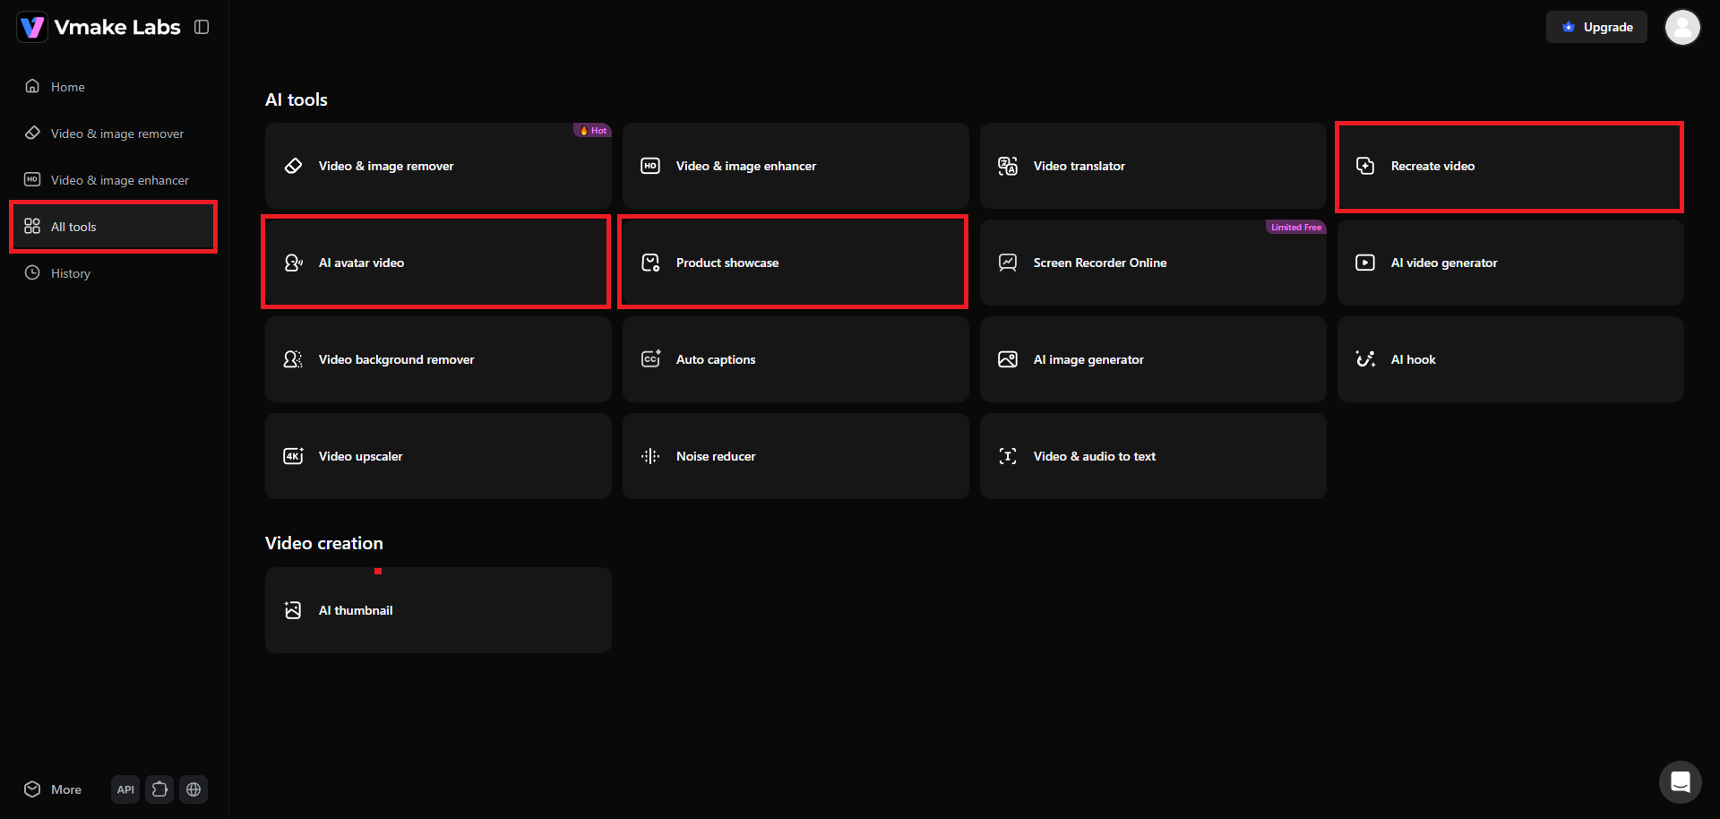Screen dimensions: 1720x819
Task: Open the AI avatar video tool
Action: tap(438, 263)
